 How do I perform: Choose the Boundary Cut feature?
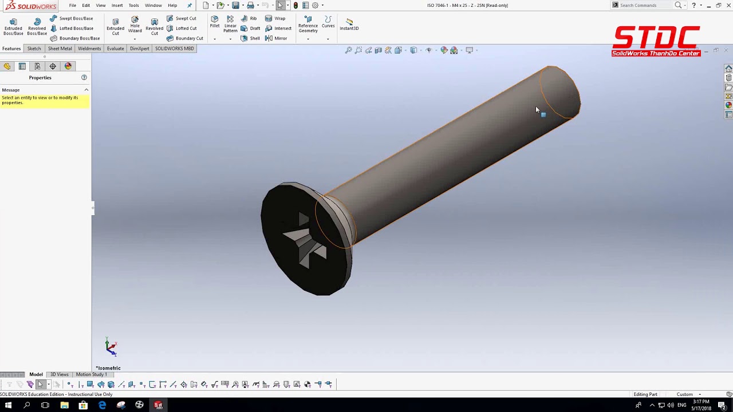point(184,38)
